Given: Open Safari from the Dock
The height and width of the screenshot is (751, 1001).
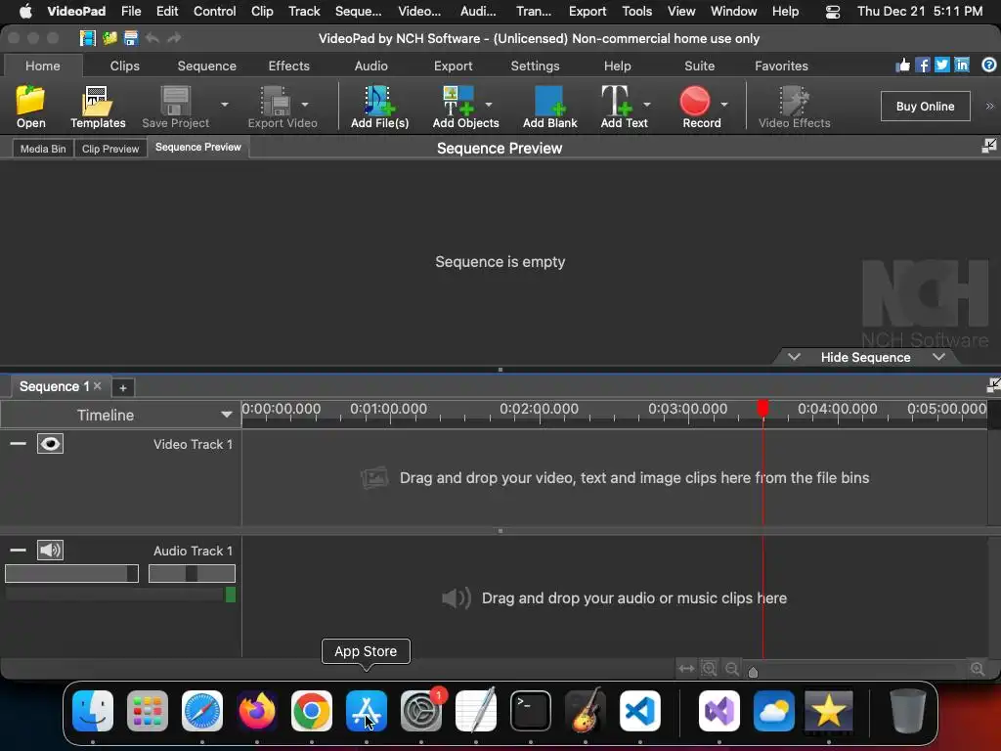Looking at the screenshot, I should [x=202, y=711].
